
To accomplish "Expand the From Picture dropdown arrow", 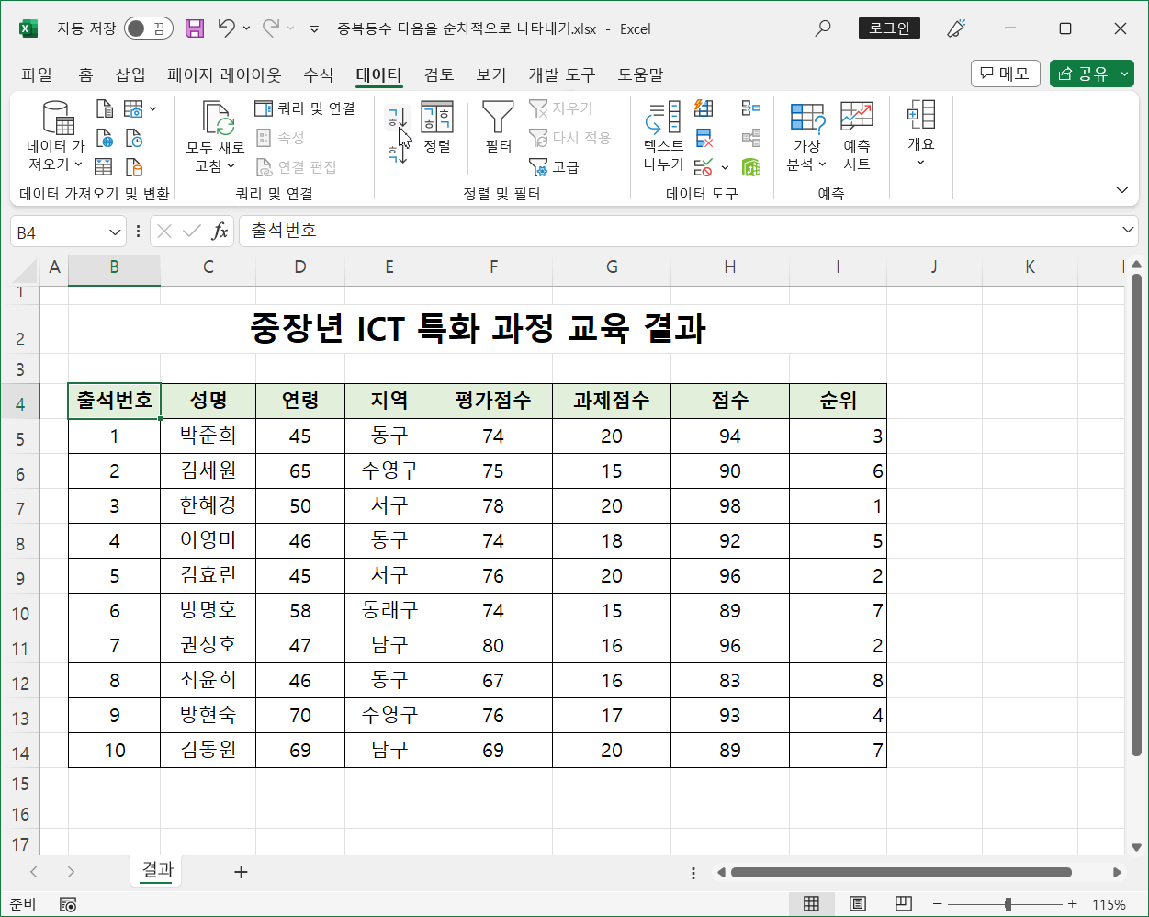I will point(152,109).
